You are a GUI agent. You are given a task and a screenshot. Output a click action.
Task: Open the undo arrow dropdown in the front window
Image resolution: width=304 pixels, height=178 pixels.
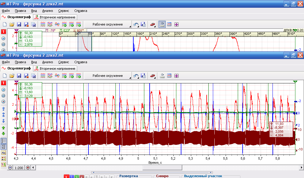click(136, 76)
